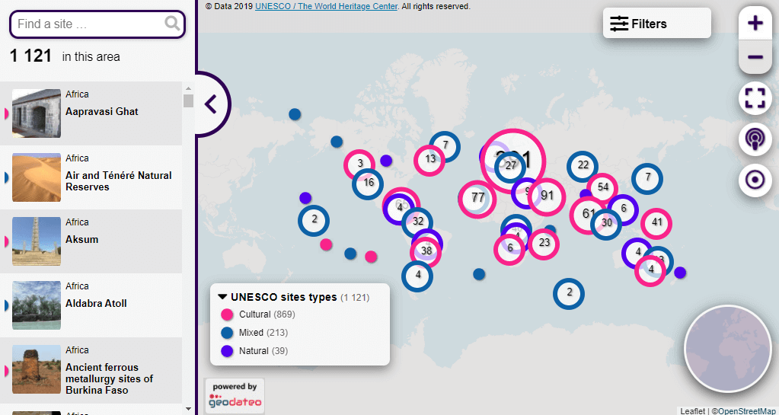Screen dimensions: 779x415
Task: Click the cluster marker labeled 91
Action: click(547, 196)
